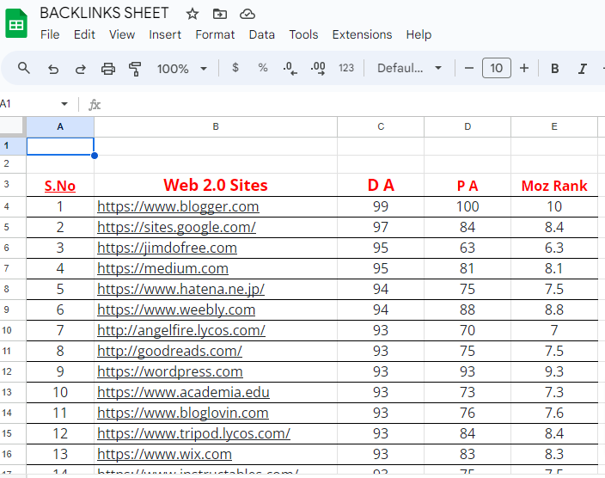This screenshot has height=478, width=605.
Task: Check the cloud document status icon
Action: click(x=247, y=14)
